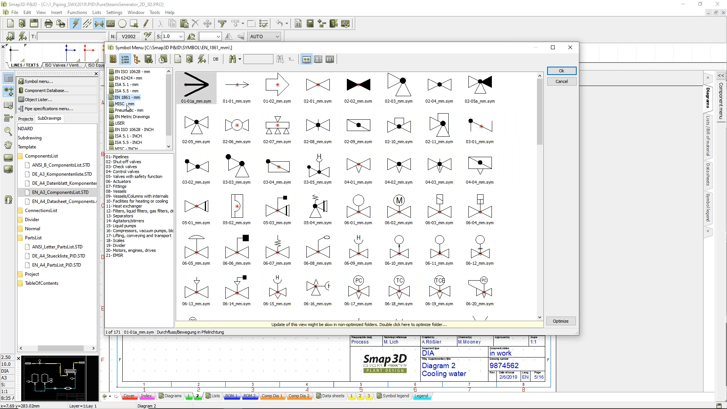The width and height of the screenshot is (727, 409).
Task: Click the Print icon in main toolbar
Action: 48,23
